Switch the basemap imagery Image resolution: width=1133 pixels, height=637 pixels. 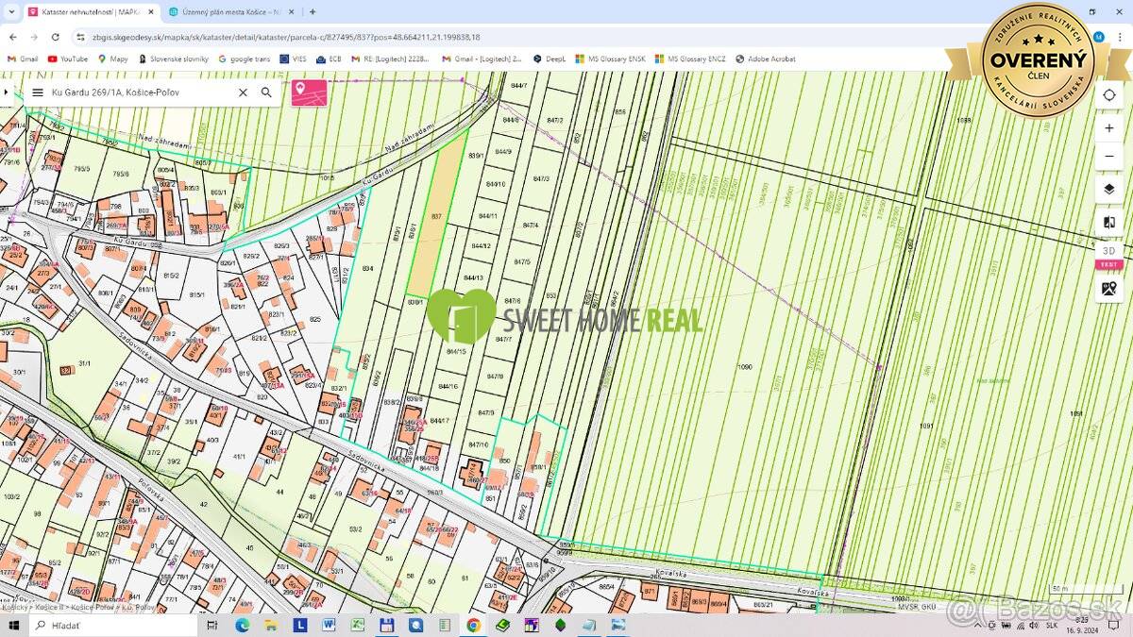tap(1108, 288)
